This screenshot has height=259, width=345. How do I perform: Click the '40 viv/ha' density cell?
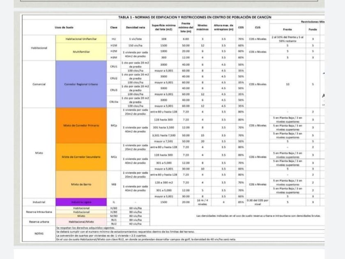pos(135,224)
